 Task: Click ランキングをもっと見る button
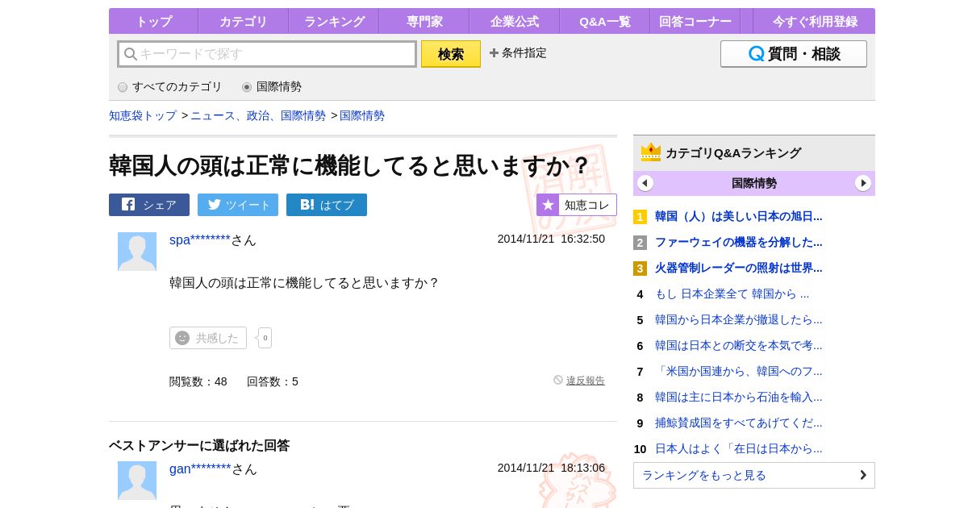click(x=754, y=475)
